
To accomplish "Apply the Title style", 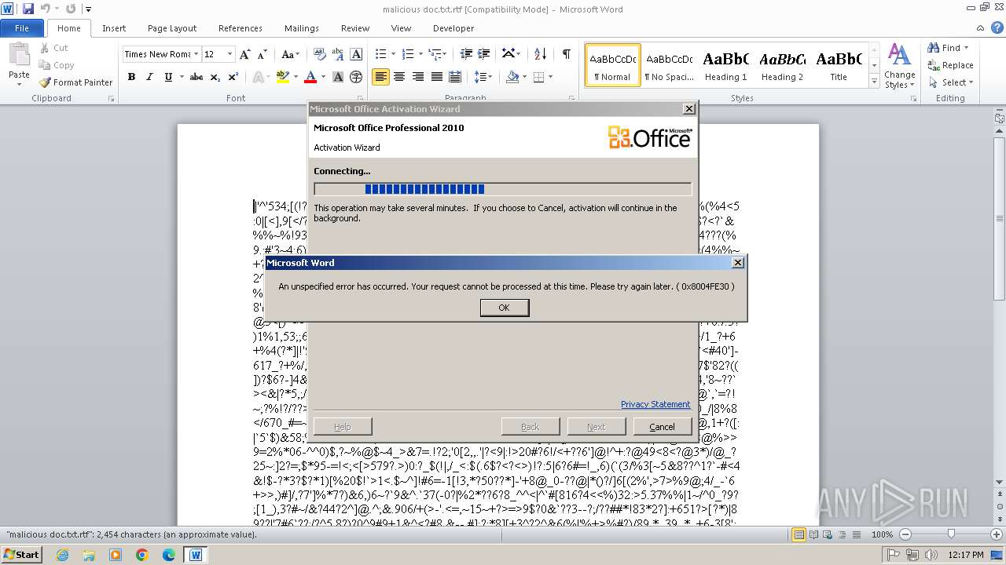I will tap(839, 65).
